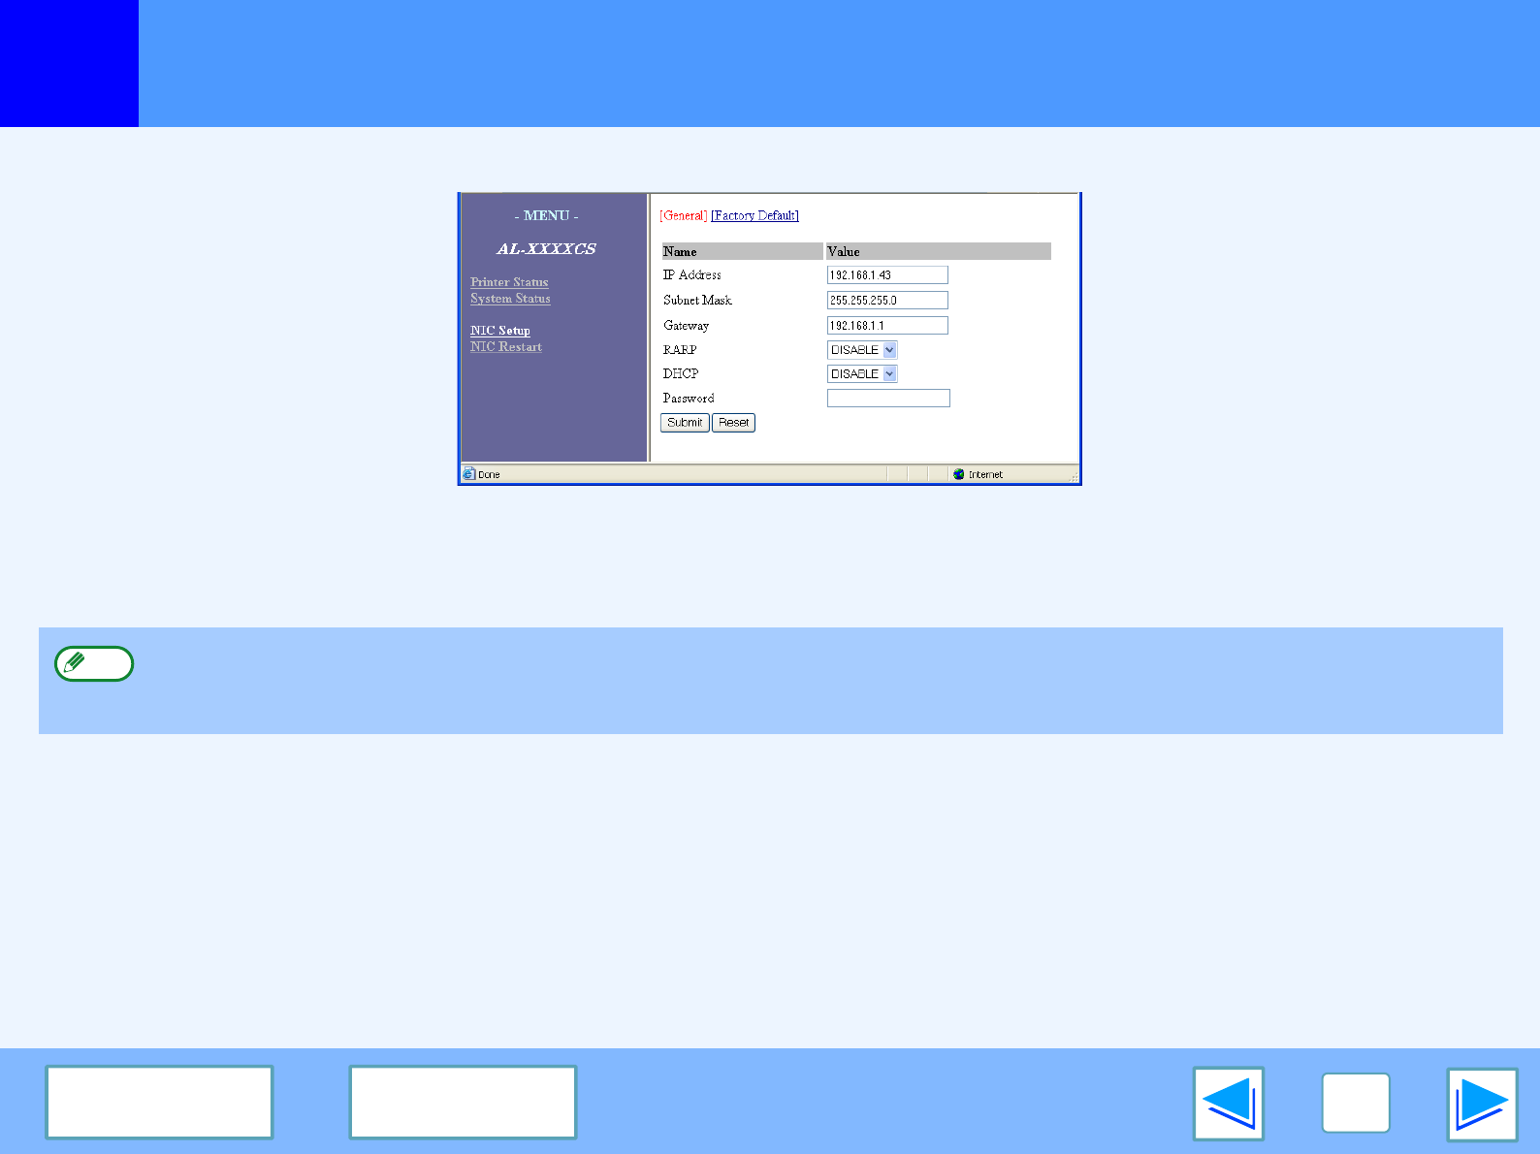The width and height of the screenshot is (1540, 1154).
Task: Focus the IP Address field
Action: 886,275
